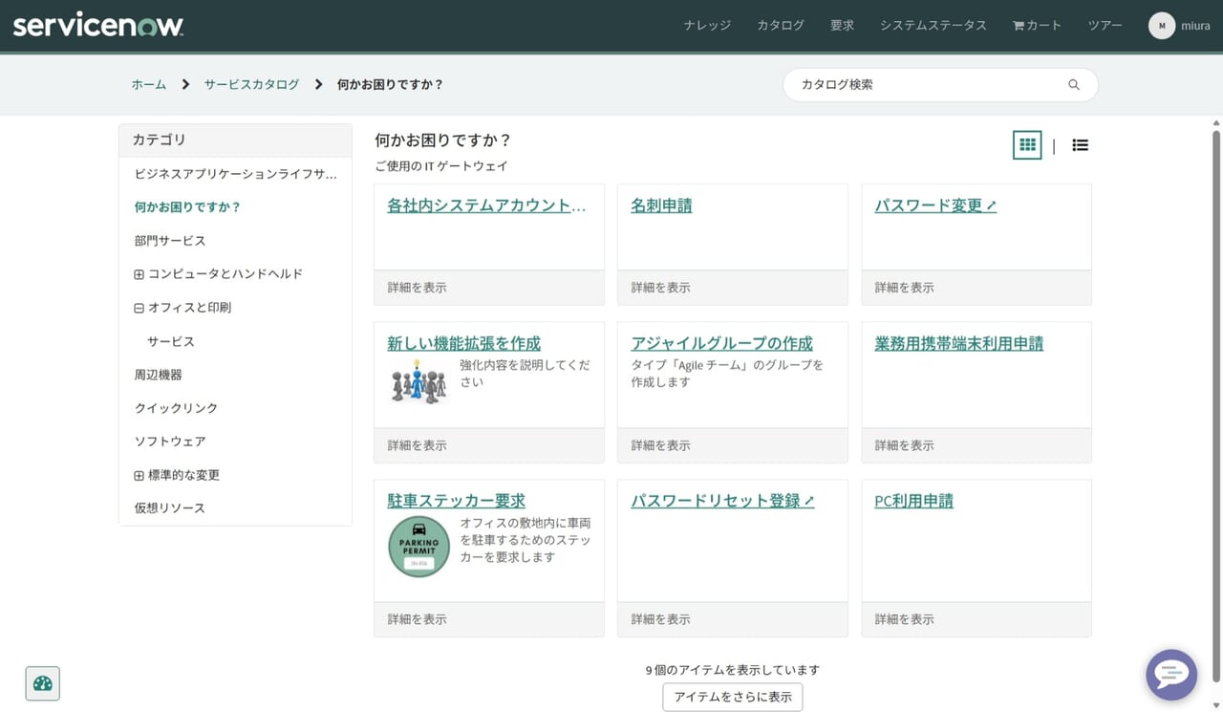The height and width of the screenshot is (712, 1223).
Task: Switch to grid view icon
Action: click(1027, 145)
